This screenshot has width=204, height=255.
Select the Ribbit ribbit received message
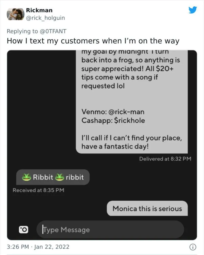[53, 177]
